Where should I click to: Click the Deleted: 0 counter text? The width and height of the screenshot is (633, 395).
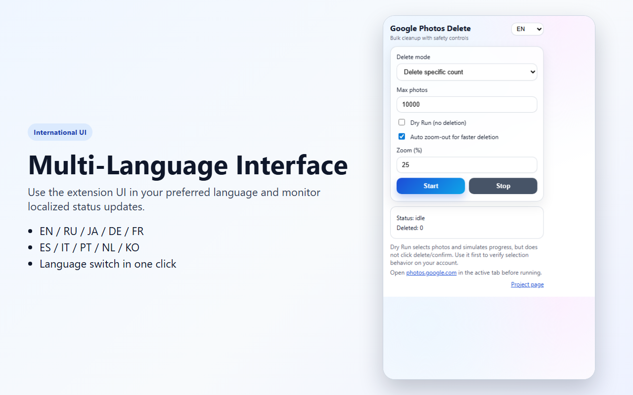click(410, 228)
